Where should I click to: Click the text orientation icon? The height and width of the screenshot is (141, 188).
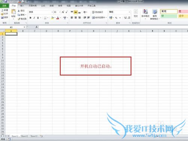85,12
